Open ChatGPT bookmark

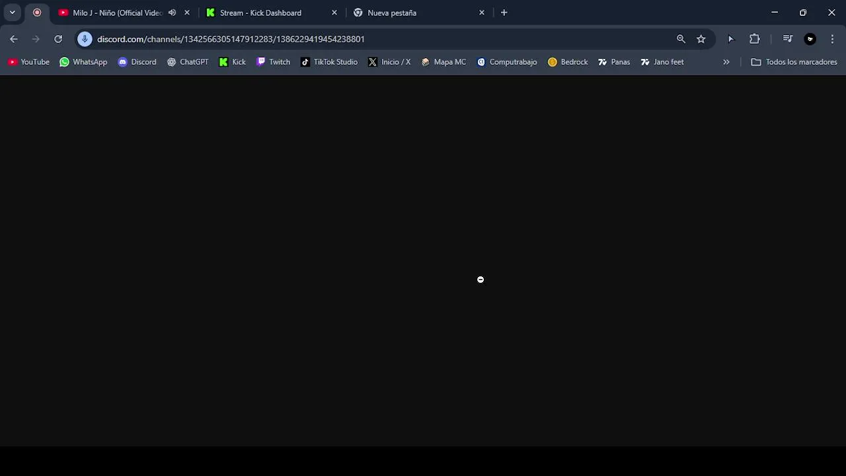[x=188, y=62]
